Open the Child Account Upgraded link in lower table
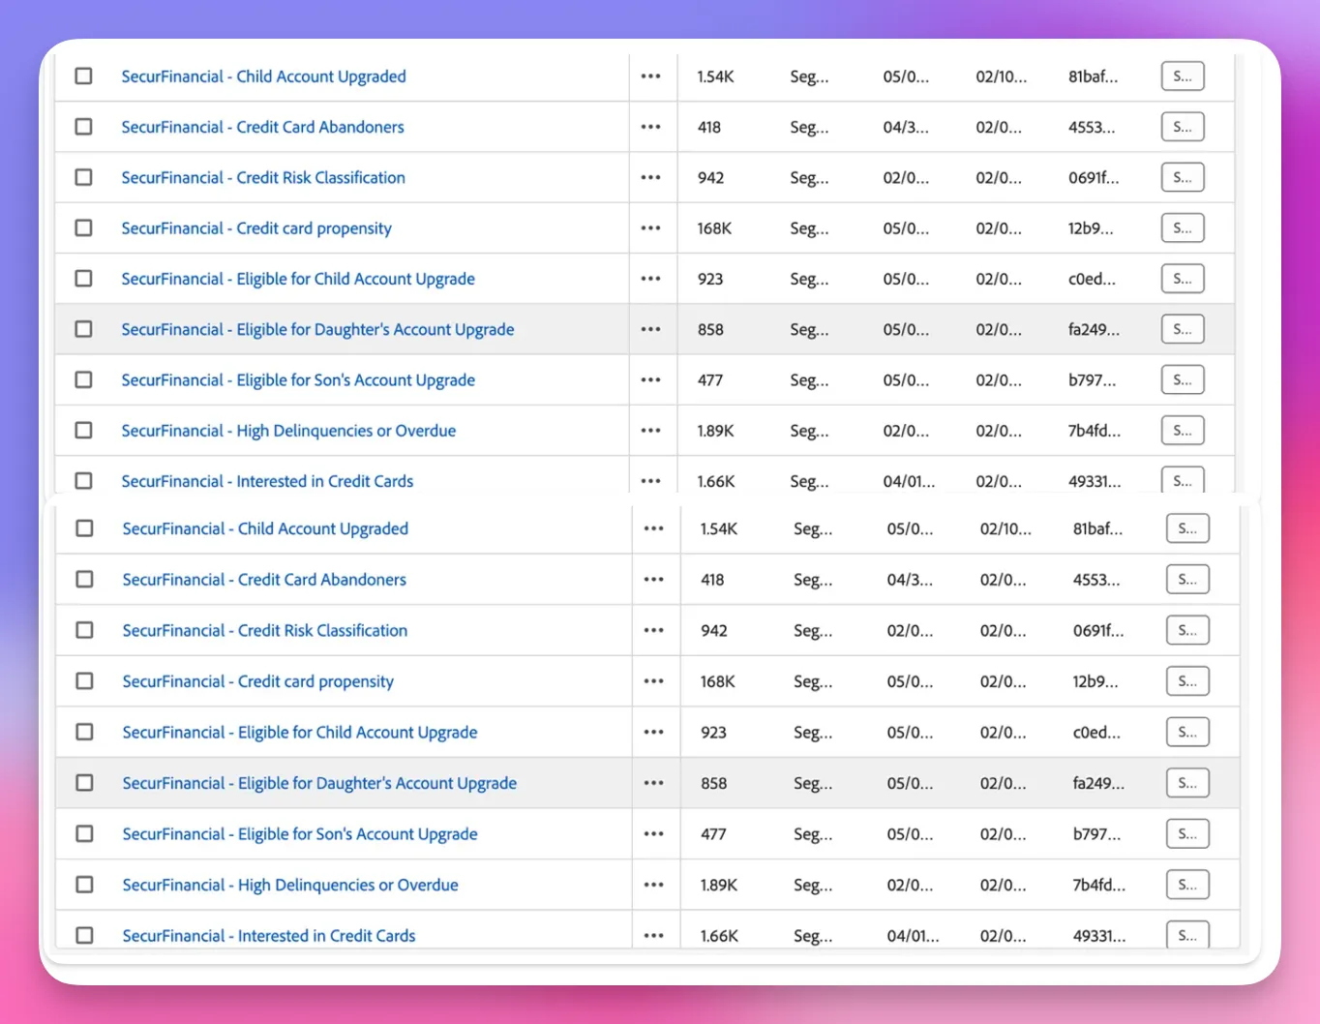 [265, 529]
